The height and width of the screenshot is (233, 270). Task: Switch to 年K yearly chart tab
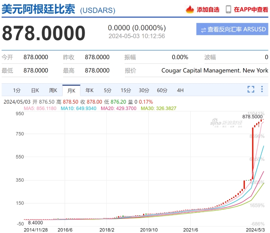point(89,90)
